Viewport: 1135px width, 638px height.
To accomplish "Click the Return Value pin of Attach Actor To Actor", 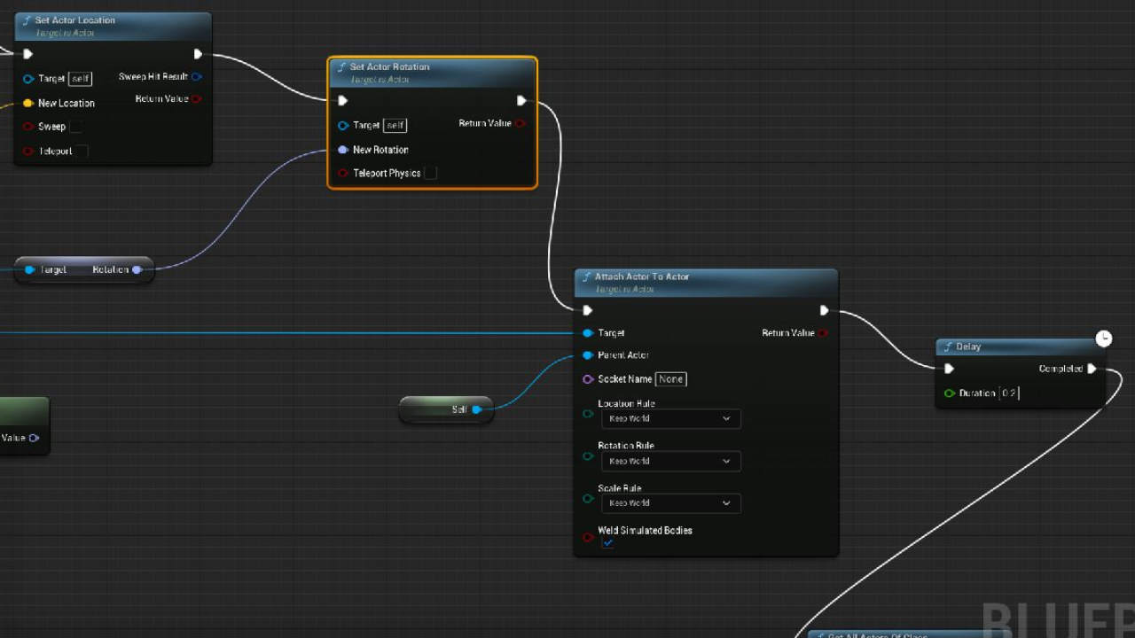I will click(x=824, y=333).
